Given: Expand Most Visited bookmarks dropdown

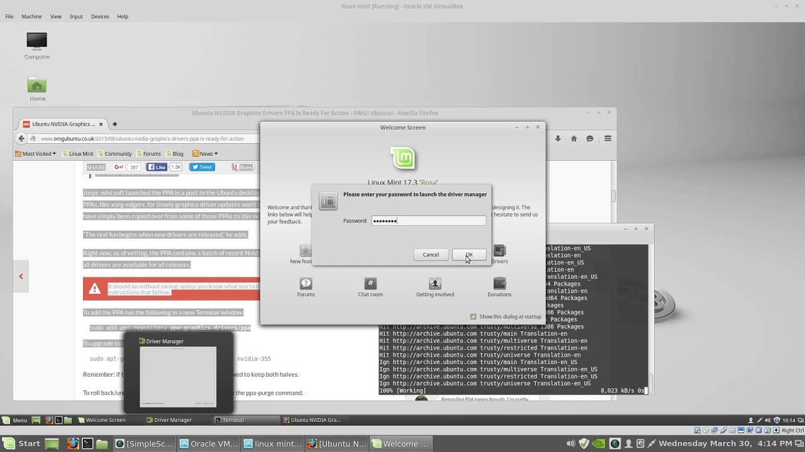Looking at the screenshot, I should click(x=35, y=154).
